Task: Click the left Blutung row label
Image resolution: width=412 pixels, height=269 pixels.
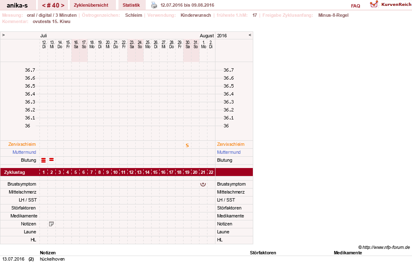Action: (x=29, y=160)
